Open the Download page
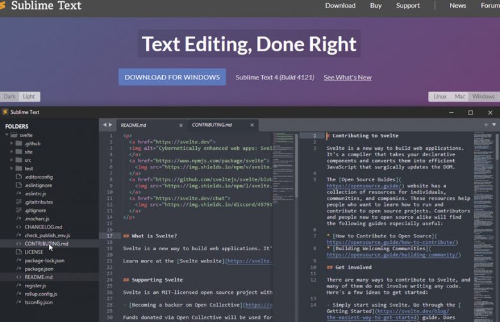The height and width of the screenshot is (322, 500). [x=340, y=5]
